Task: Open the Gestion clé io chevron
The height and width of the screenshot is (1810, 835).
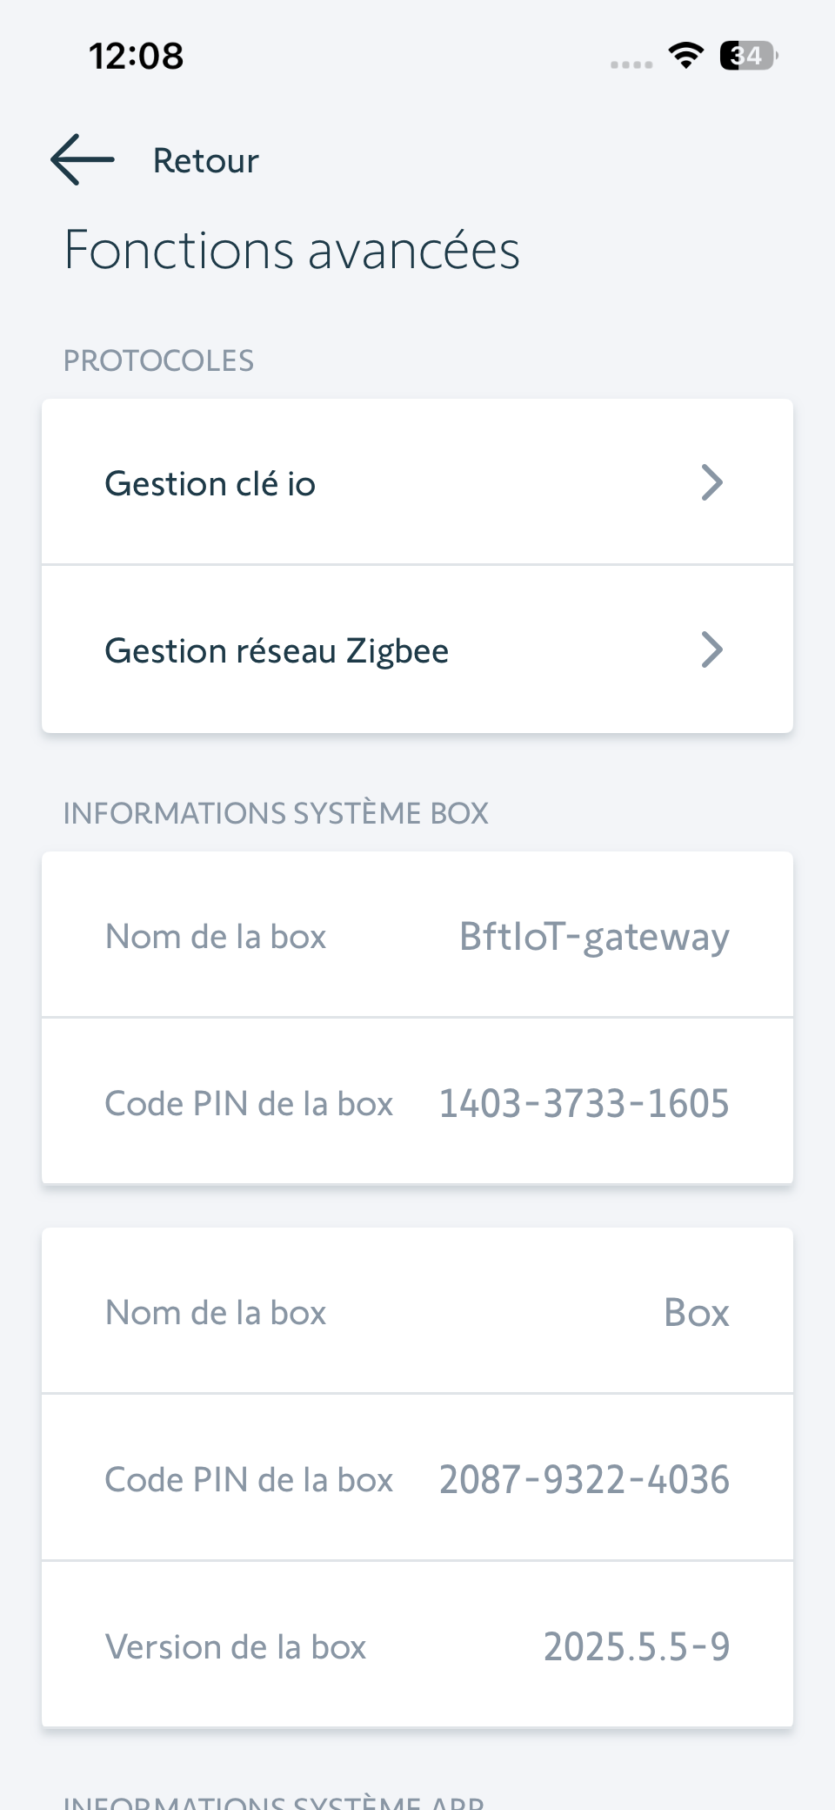Action: point(711,483)
